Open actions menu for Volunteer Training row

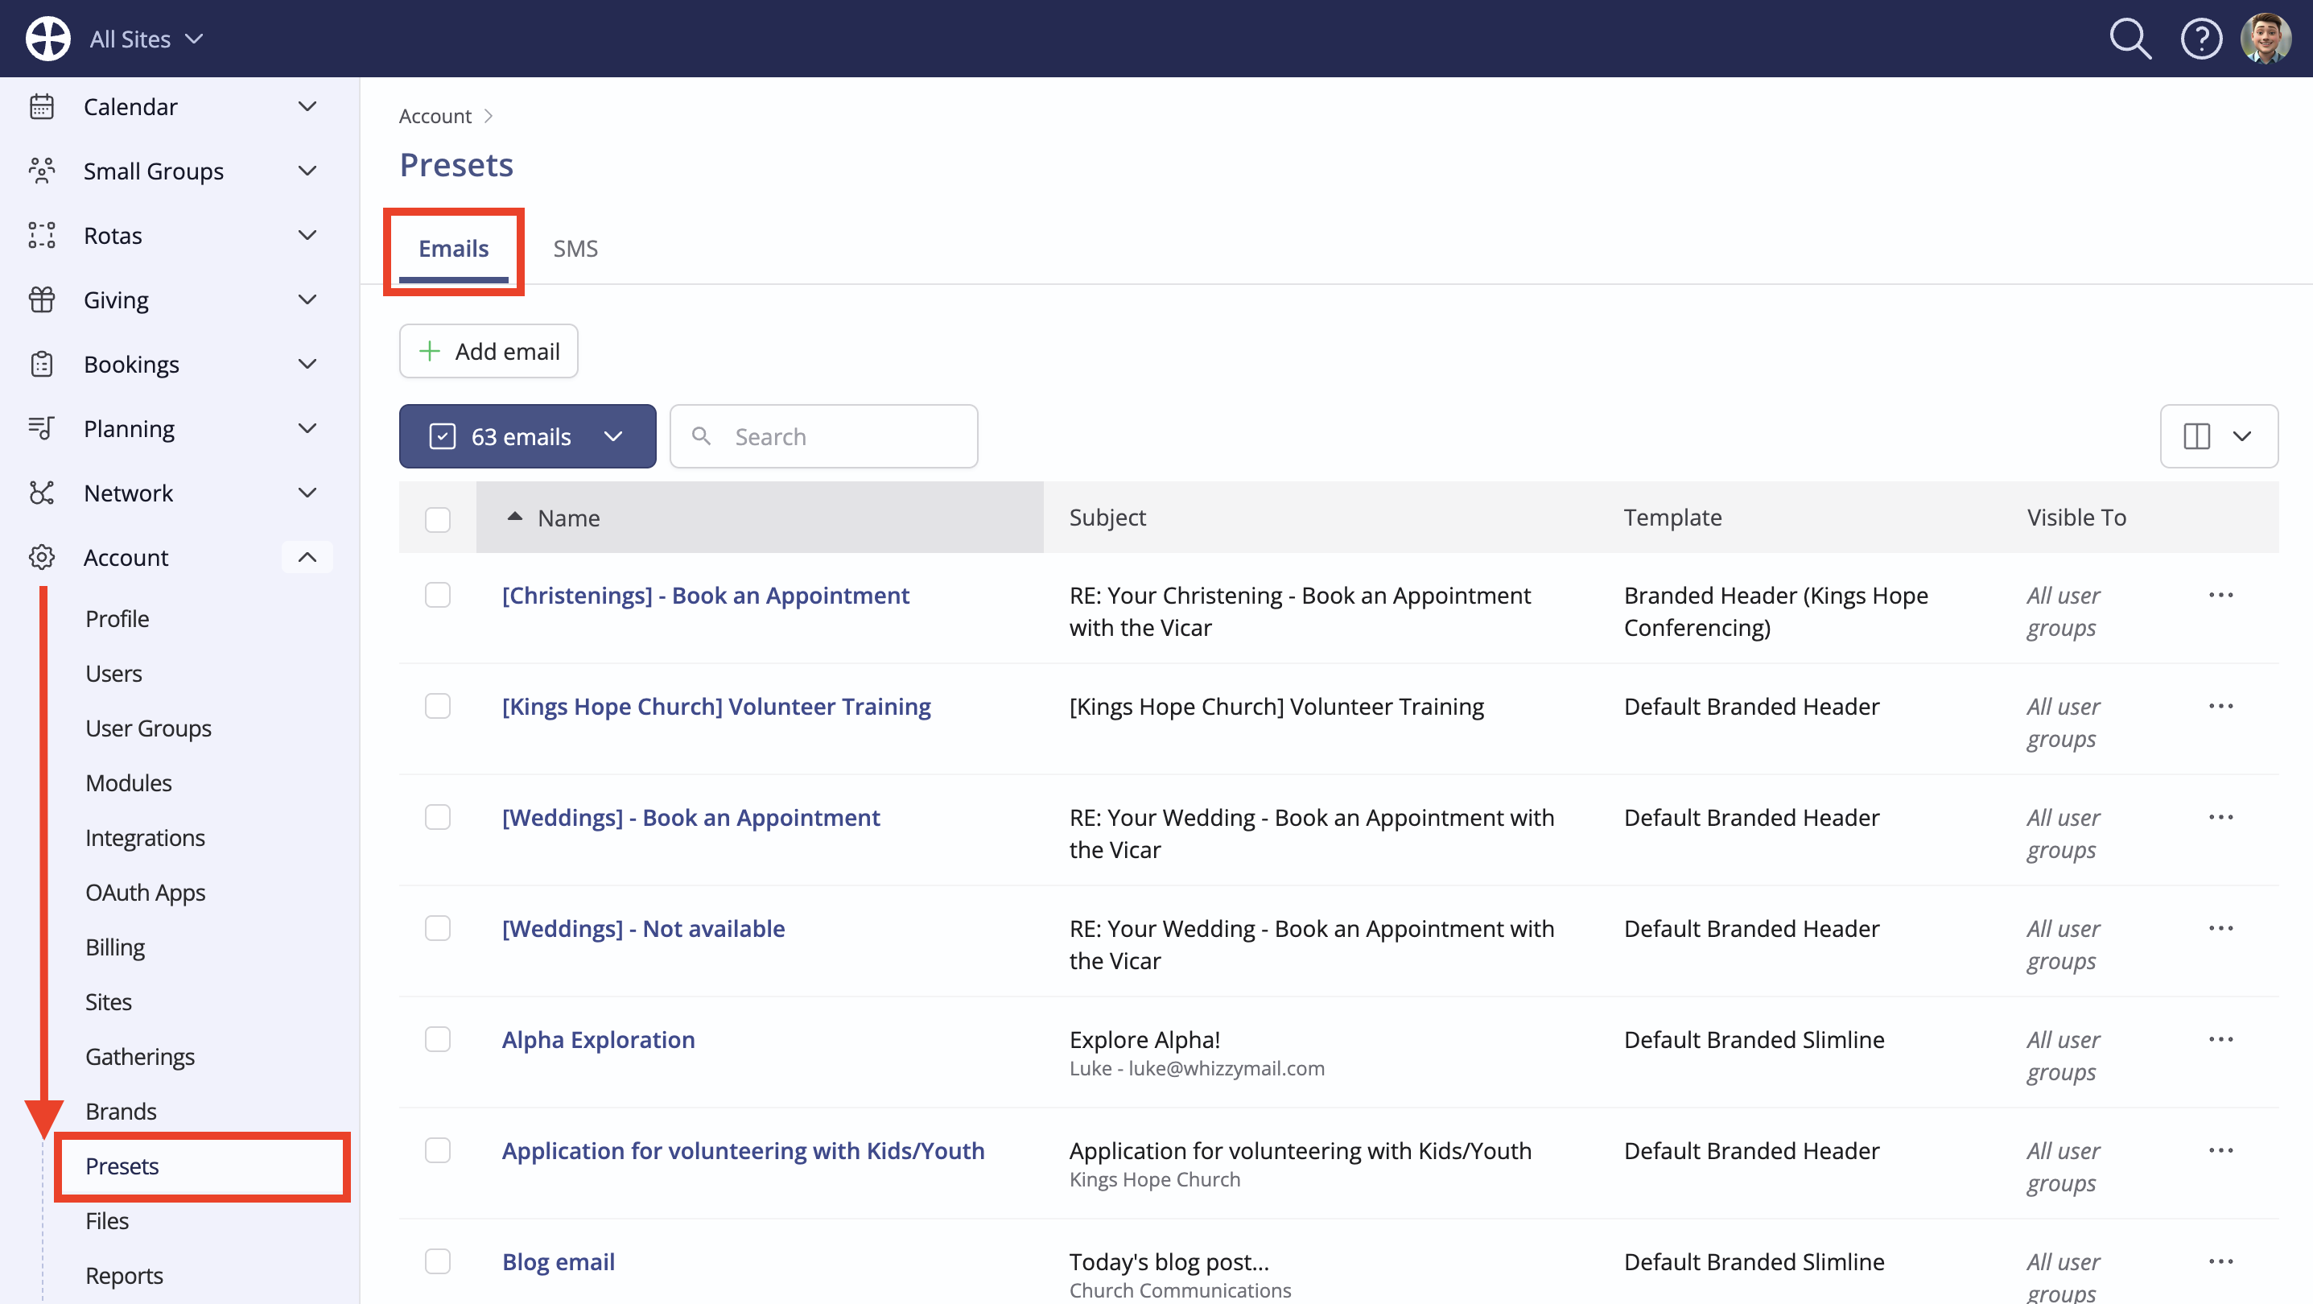tap(2220, 707)
